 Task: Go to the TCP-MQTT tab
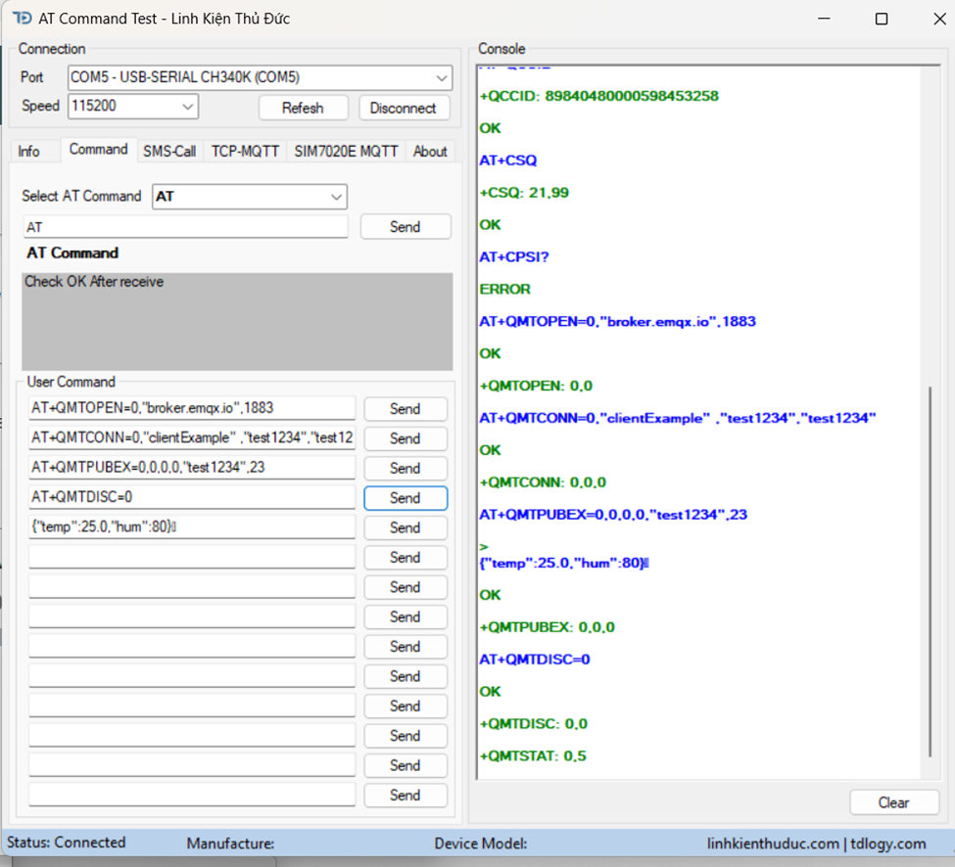point(245,151)
